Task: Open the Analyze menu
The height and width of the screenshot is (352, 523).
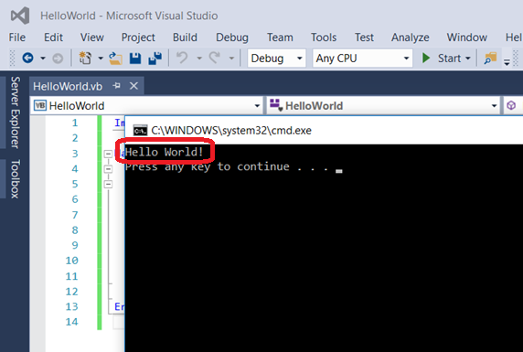Action: (411, 37)
